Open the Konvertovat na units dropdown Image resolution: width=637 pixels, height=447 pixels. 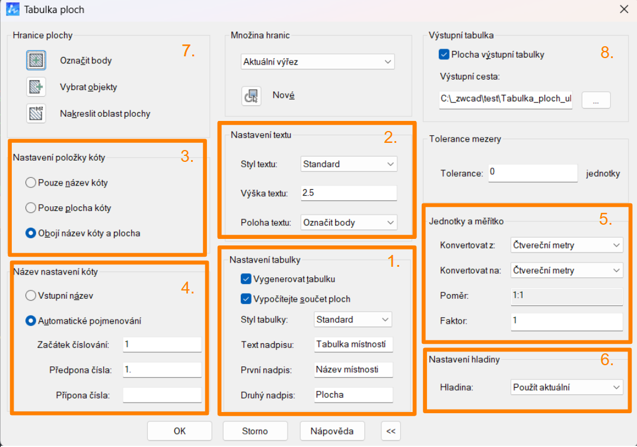click(x=566, y=270)
